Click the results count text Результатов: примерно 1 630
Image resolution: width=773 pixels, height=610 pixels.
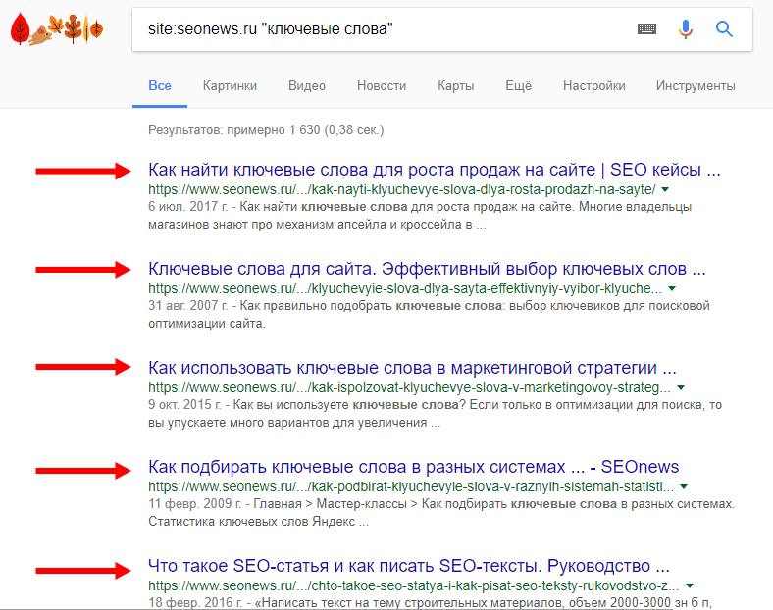pos(266,130)
